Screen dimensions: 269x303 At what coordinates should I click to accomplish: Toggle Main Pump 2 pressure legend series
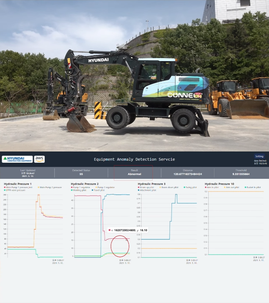pyautogui.click(x=51, y=187)
